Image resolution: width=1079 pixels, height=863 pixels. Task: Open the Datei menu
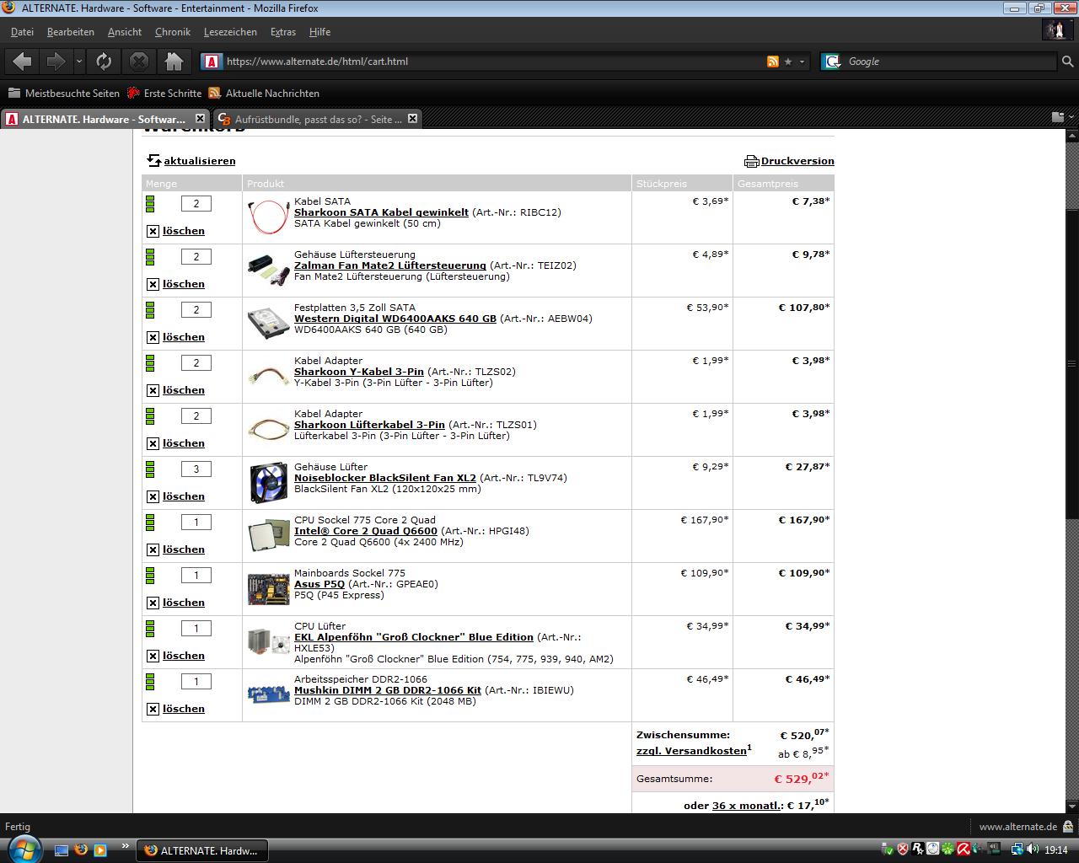click(22, 32)
